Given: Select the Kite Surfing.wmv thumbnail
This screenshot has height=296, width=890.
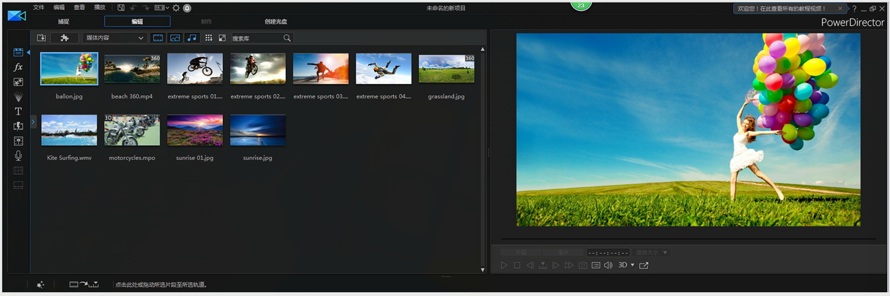Looking at the screenshot, I should point(69,131).
